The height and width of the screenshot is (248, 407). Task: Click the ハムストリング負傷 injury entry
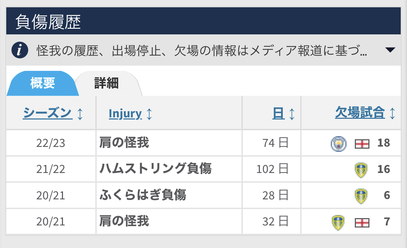[x=155, y=169]
